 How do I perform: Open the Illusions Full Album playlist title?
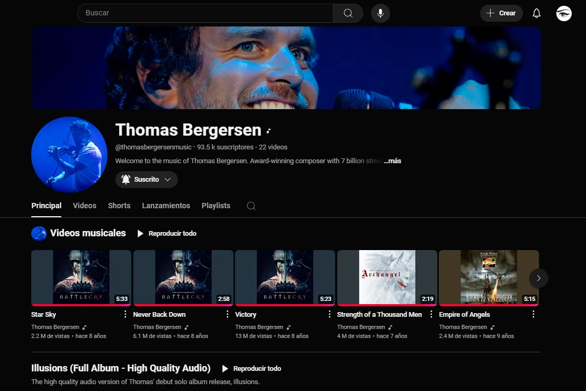pyautogui.click(x=121, y=368)
